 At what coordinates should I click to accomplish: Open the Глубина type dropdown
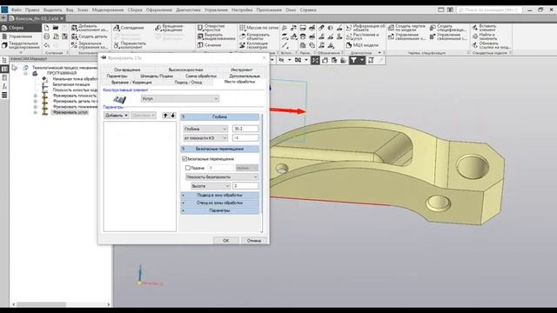coord(205,129)
